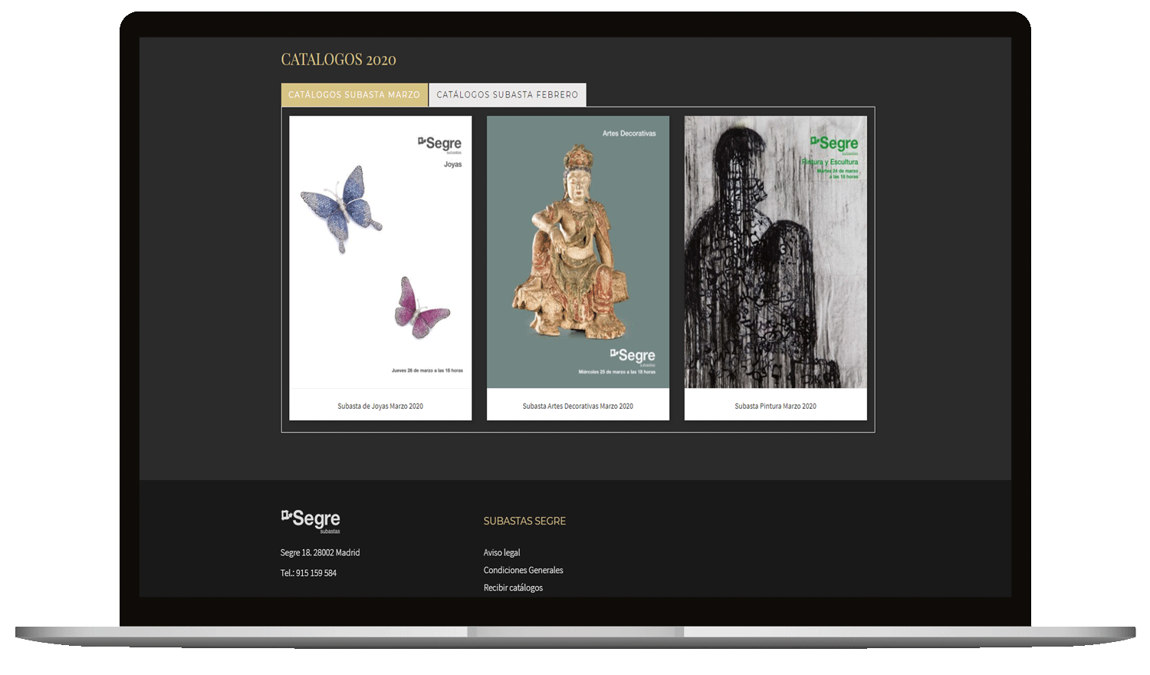1150x675 pixels.
Task: Click the phone number Tel.: 915 159 584
Action: tap(309, 572)
